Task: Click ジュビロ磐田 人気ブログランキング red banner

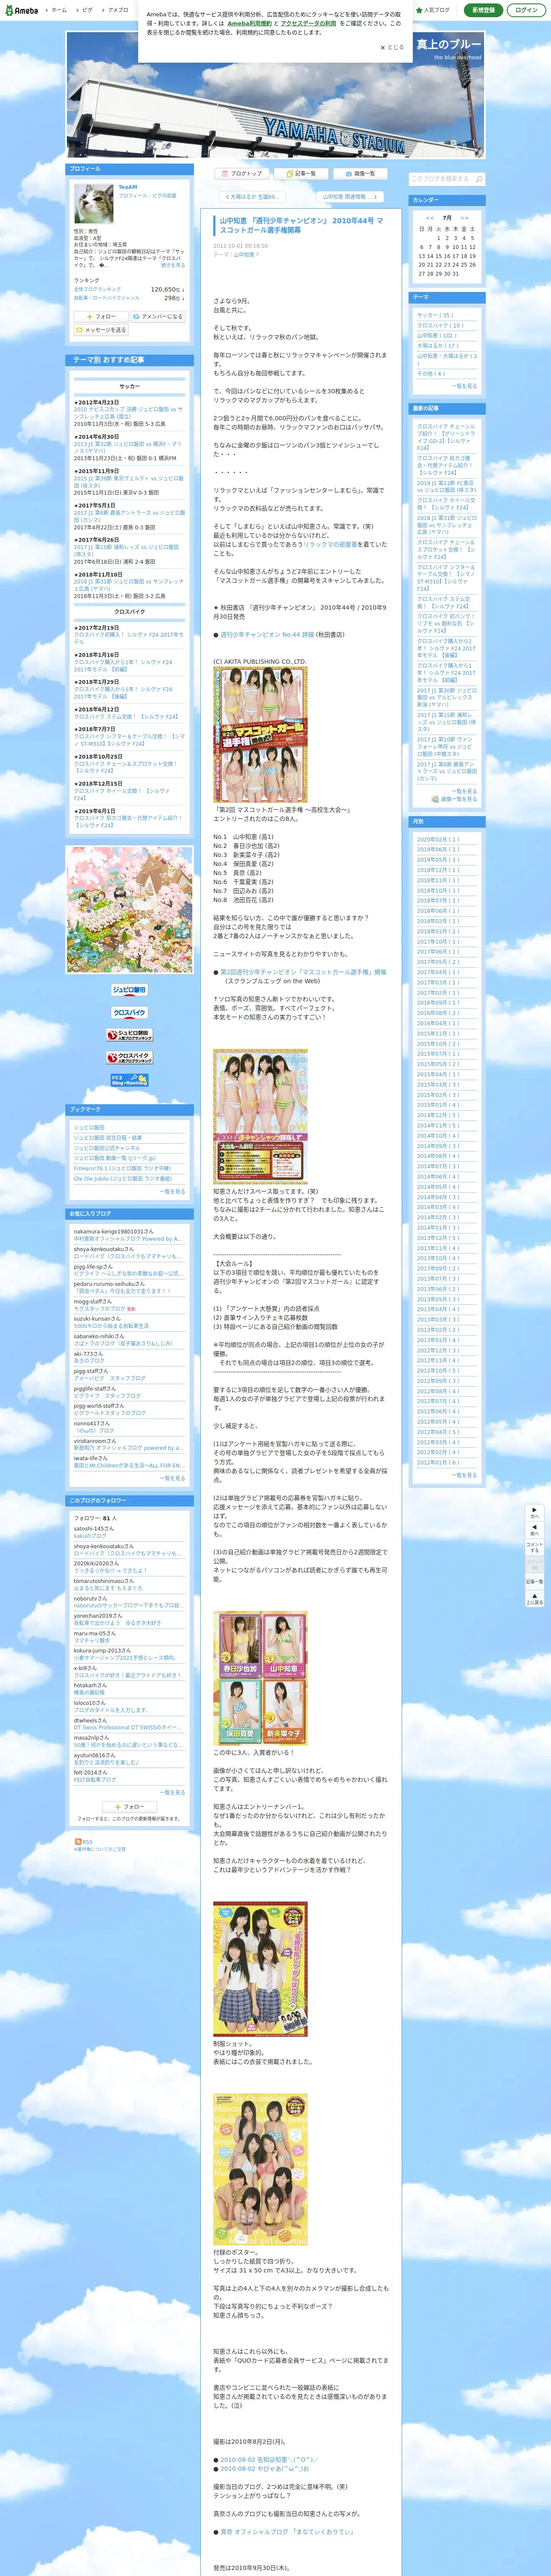Action: (129, 1035)
